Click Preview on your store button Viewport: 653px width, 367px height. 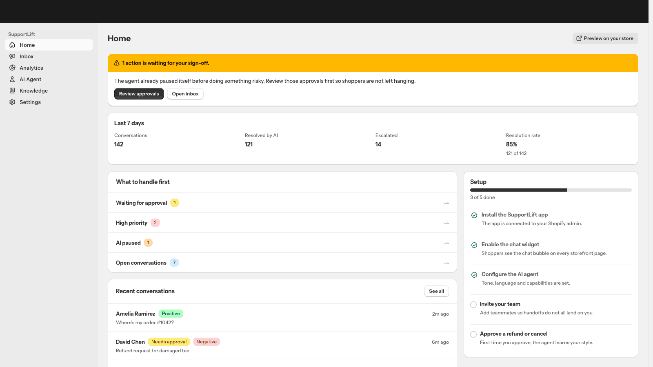pos(605,38)
